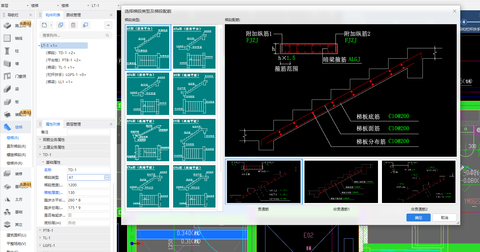Select the 楼梯 stair category icon
Screen dimensions: 480x252
coord(7,127)
